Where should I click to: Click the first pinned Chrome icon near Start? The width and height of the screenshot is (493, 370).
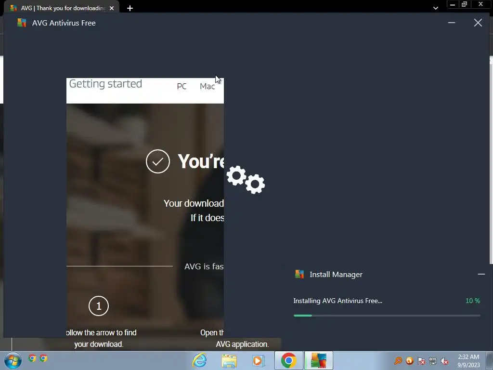[x=32, y=358]
